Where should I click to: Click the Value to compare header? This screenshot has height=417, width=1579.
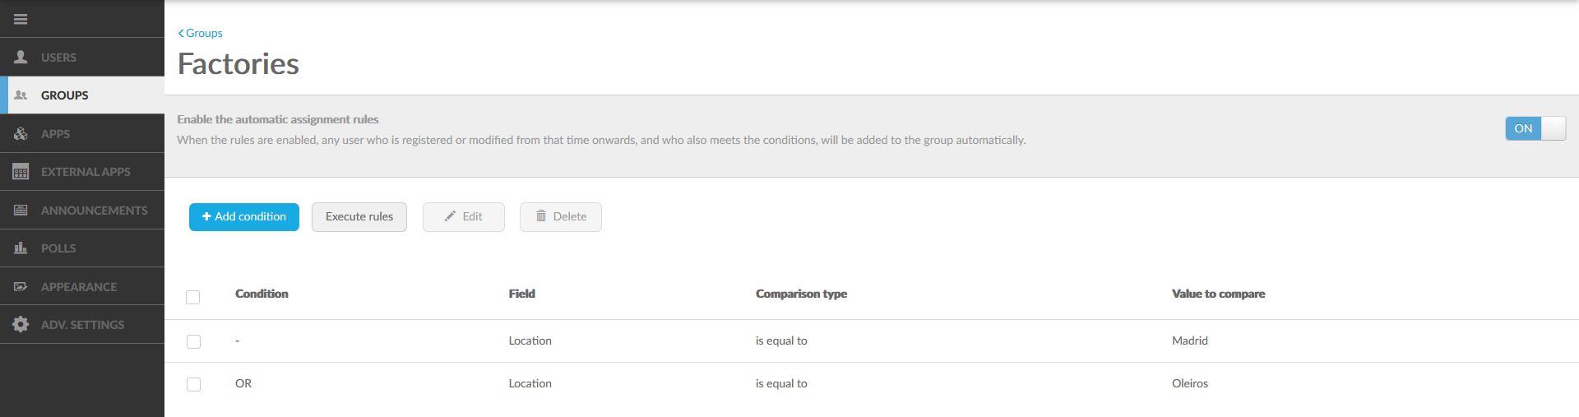[1219, 294]
